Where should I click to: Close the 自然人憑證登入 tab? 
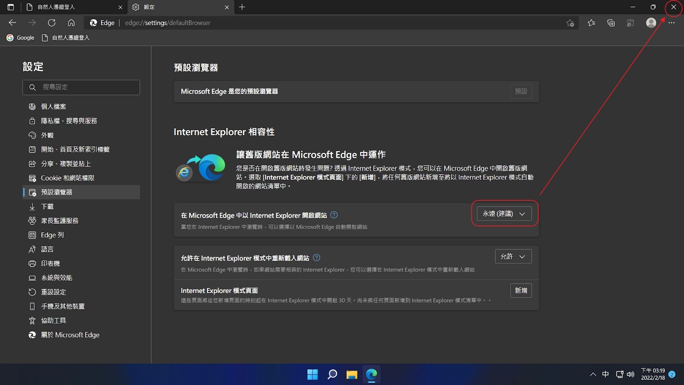click(x=120, y=7)
